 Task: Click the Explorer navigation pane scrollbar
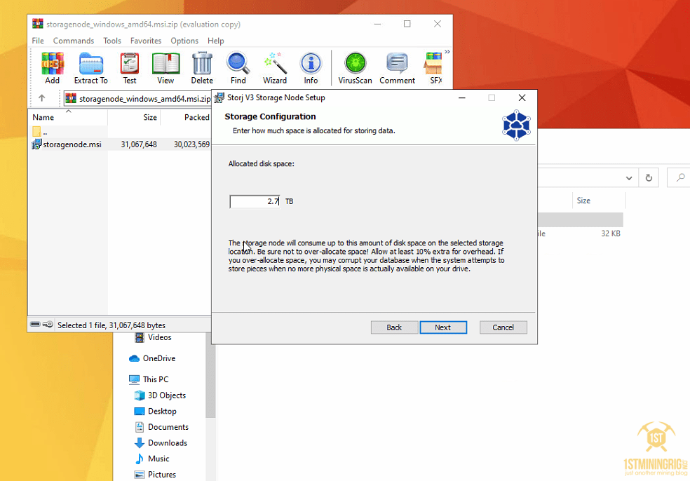tap(210, 375)
